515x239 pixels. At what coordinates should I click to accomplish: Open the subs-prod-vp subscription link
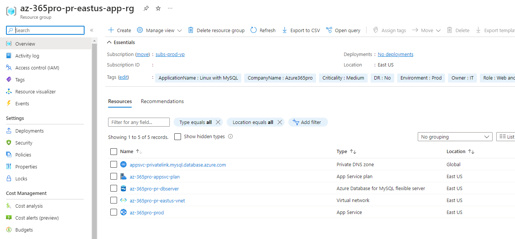click(170, 55)
